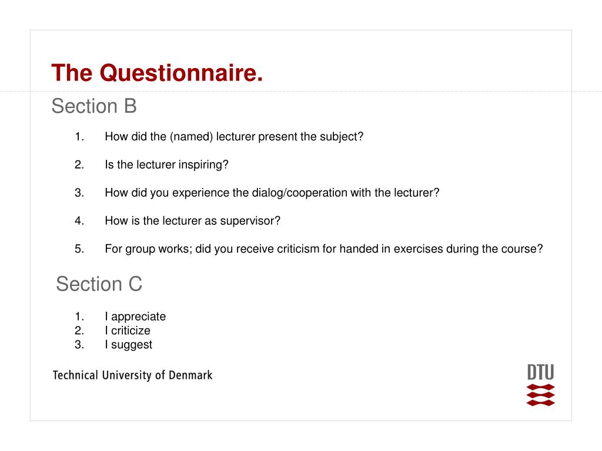Click the 'I appreciate' item

(136, 317)
